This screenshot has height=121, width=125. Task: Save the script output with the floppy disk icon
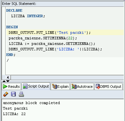click(x=13, y=94)
